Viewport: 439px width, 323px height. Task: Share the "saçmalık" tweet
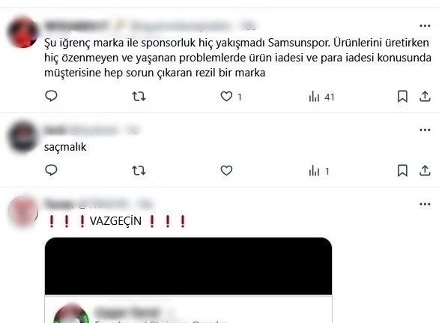coord(425,170)
